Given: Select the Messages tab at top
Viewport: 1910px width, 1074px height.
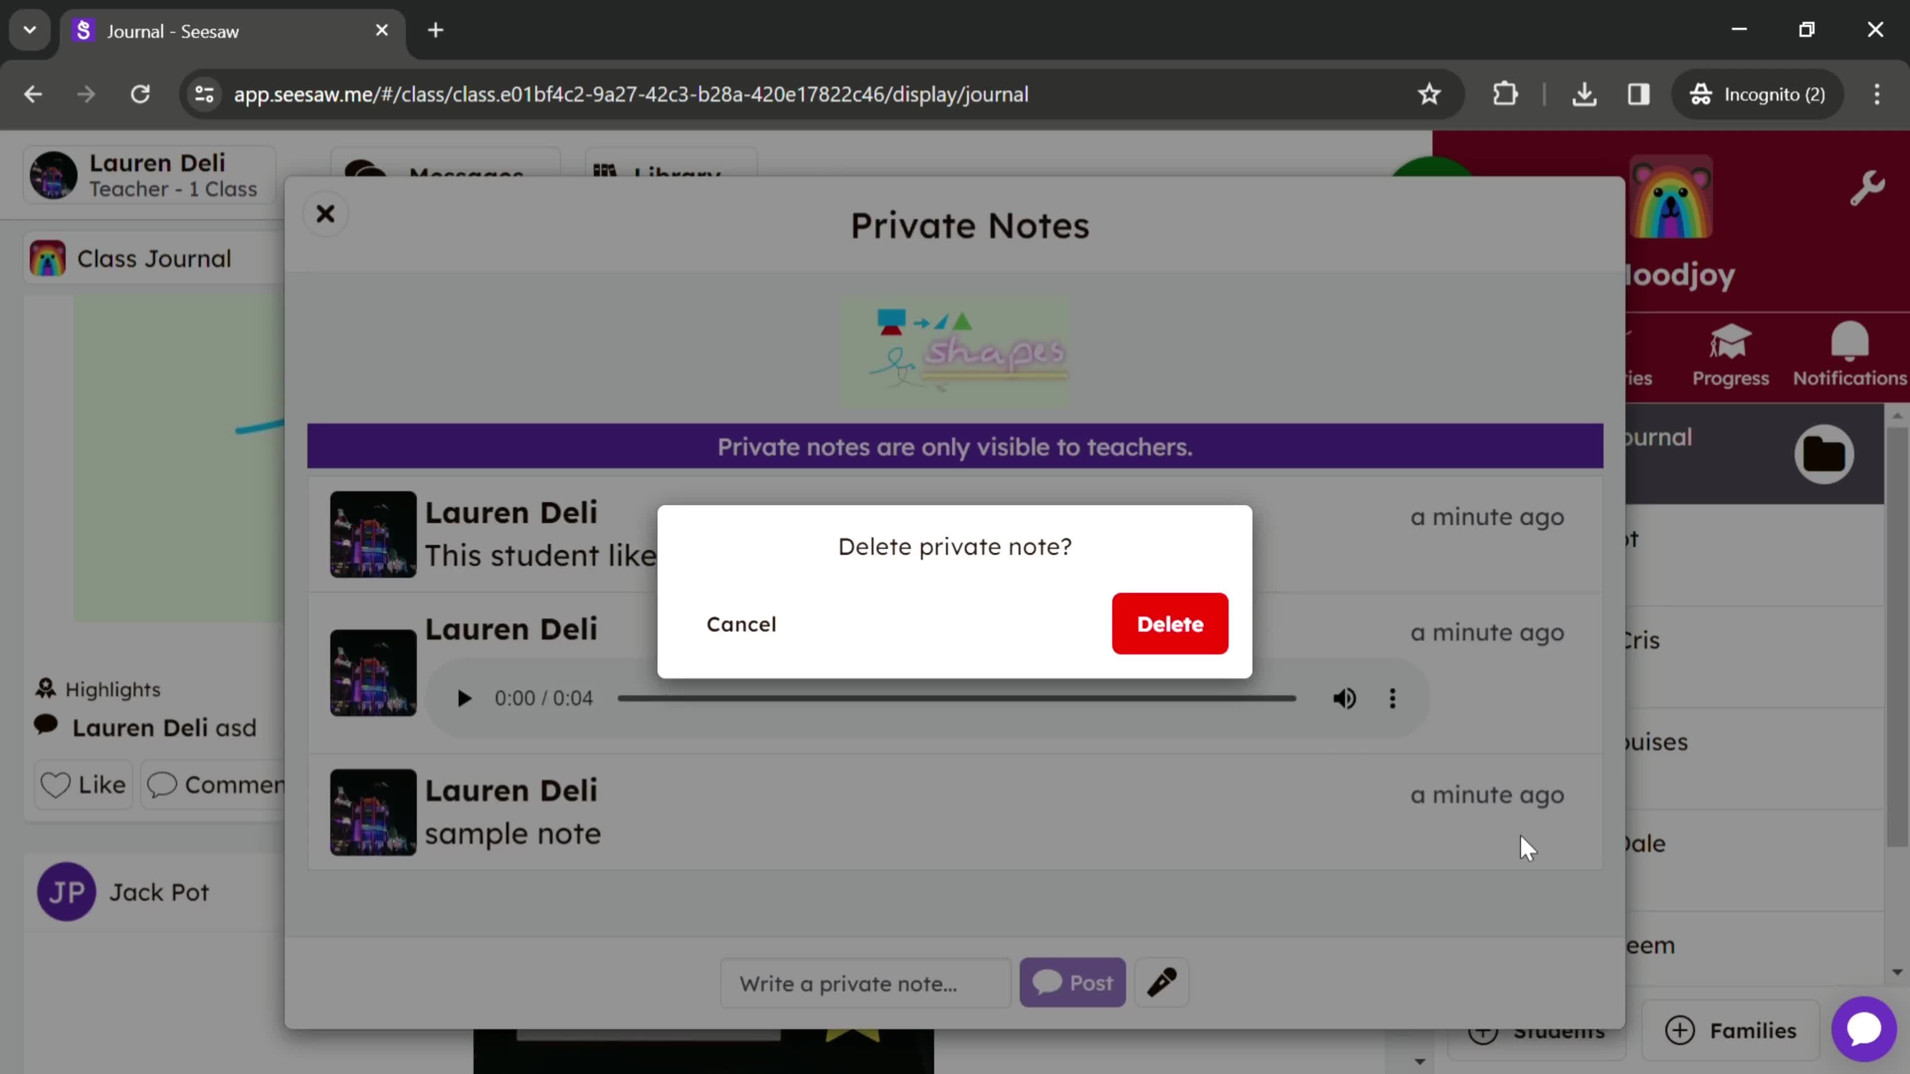Looking at the screenshot, I should pyautogui.click(x=466, y=176).
